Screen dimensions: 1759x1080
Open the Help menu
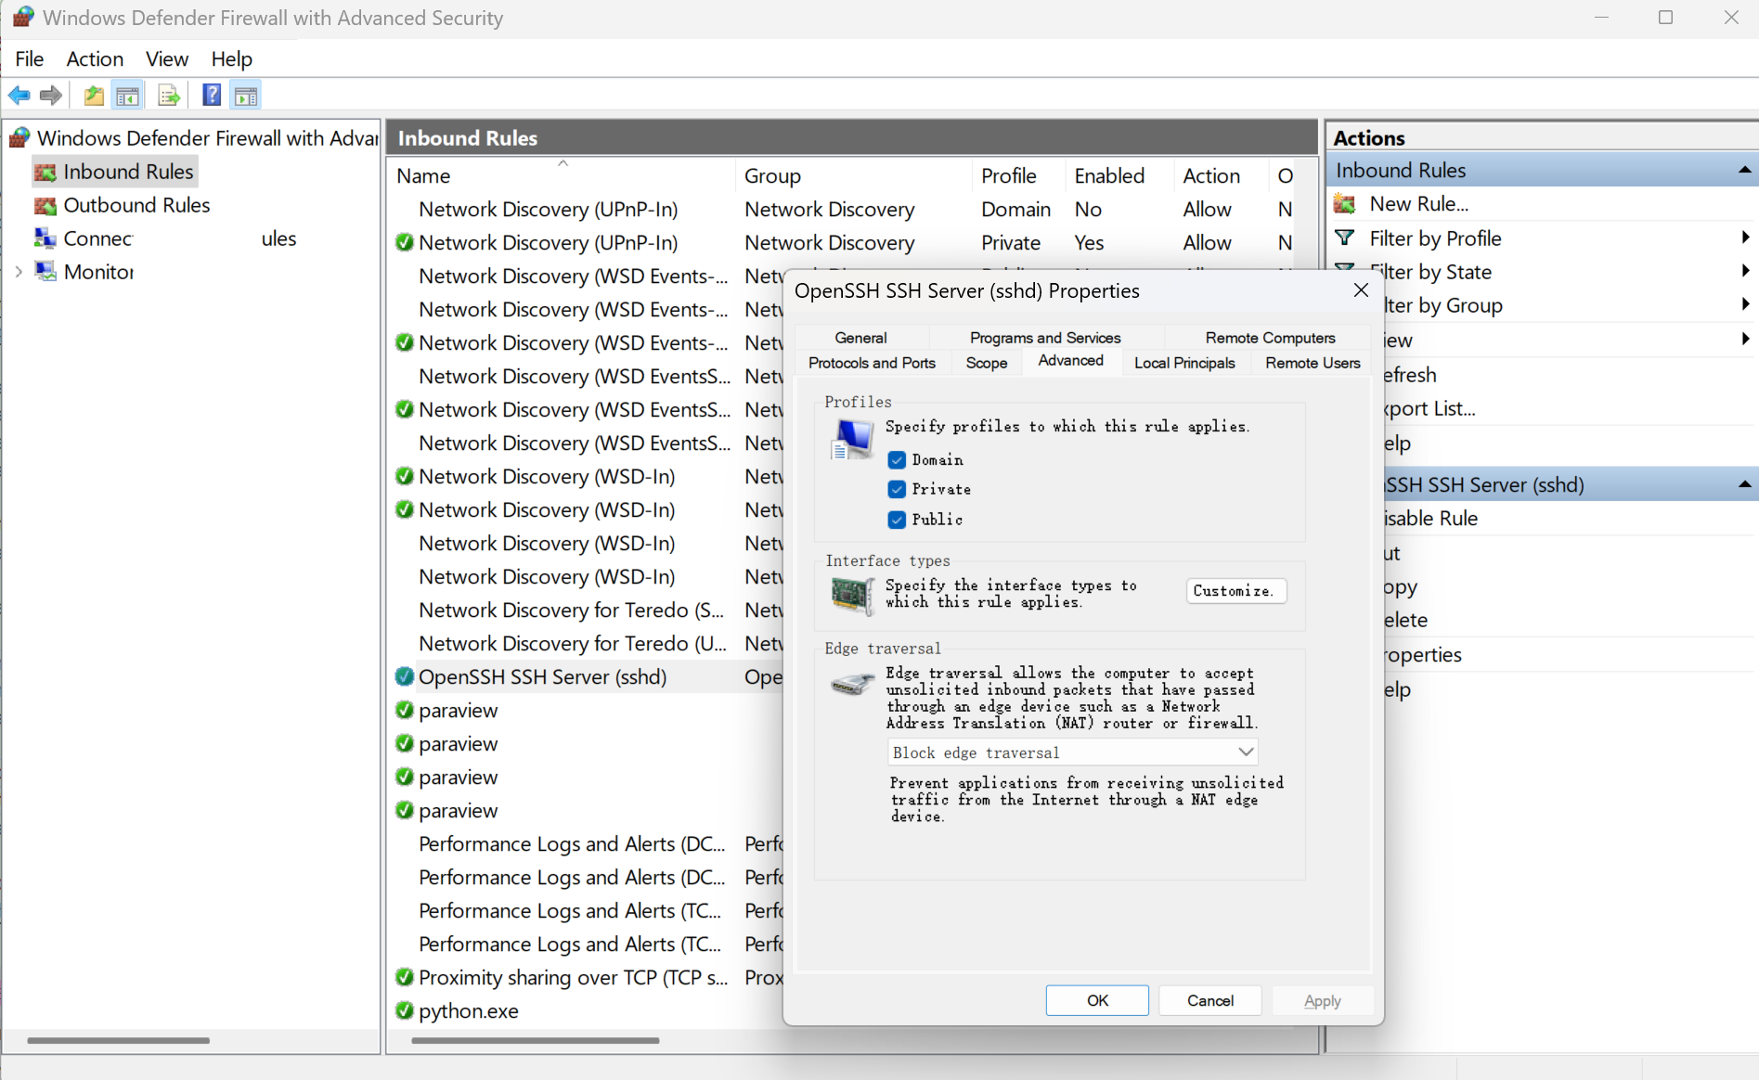point(231,59)
